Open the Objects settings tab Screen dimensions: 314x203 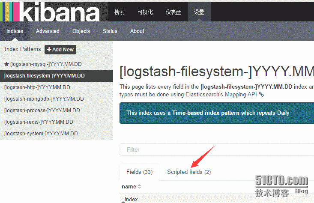click(81, 31)
